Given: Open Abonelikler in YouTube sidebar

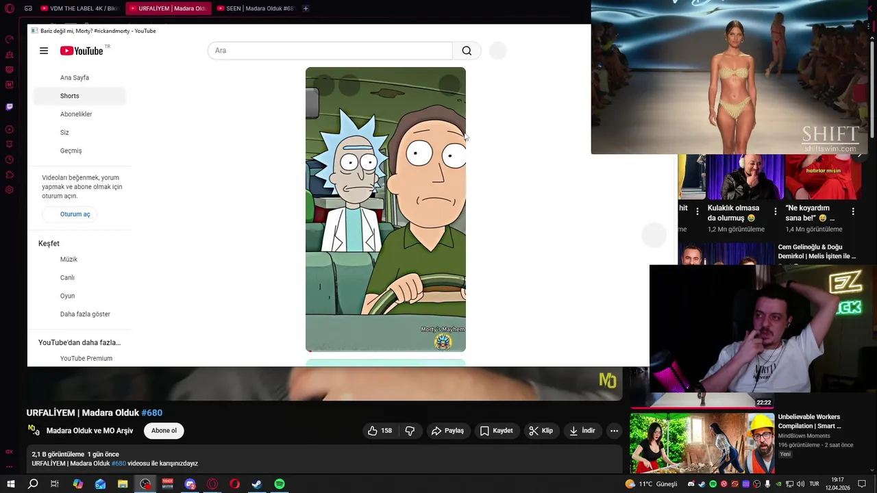Looking at the screenshot, I should click(x=79, y=114).
